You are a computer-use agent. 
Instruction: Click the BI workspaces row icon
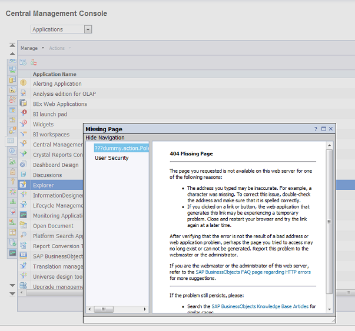tap(24, 133)
